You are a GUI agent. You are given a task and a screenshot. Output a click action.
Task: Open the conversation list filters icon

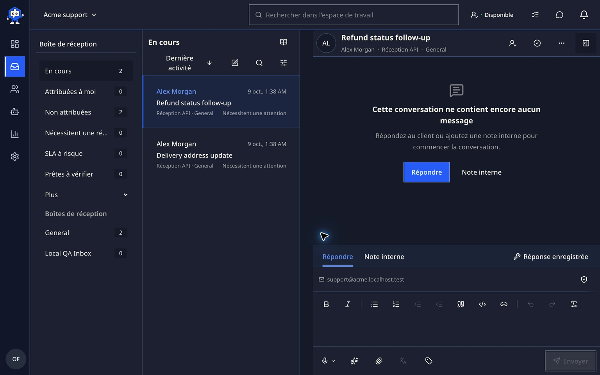[x=284, y=63]
